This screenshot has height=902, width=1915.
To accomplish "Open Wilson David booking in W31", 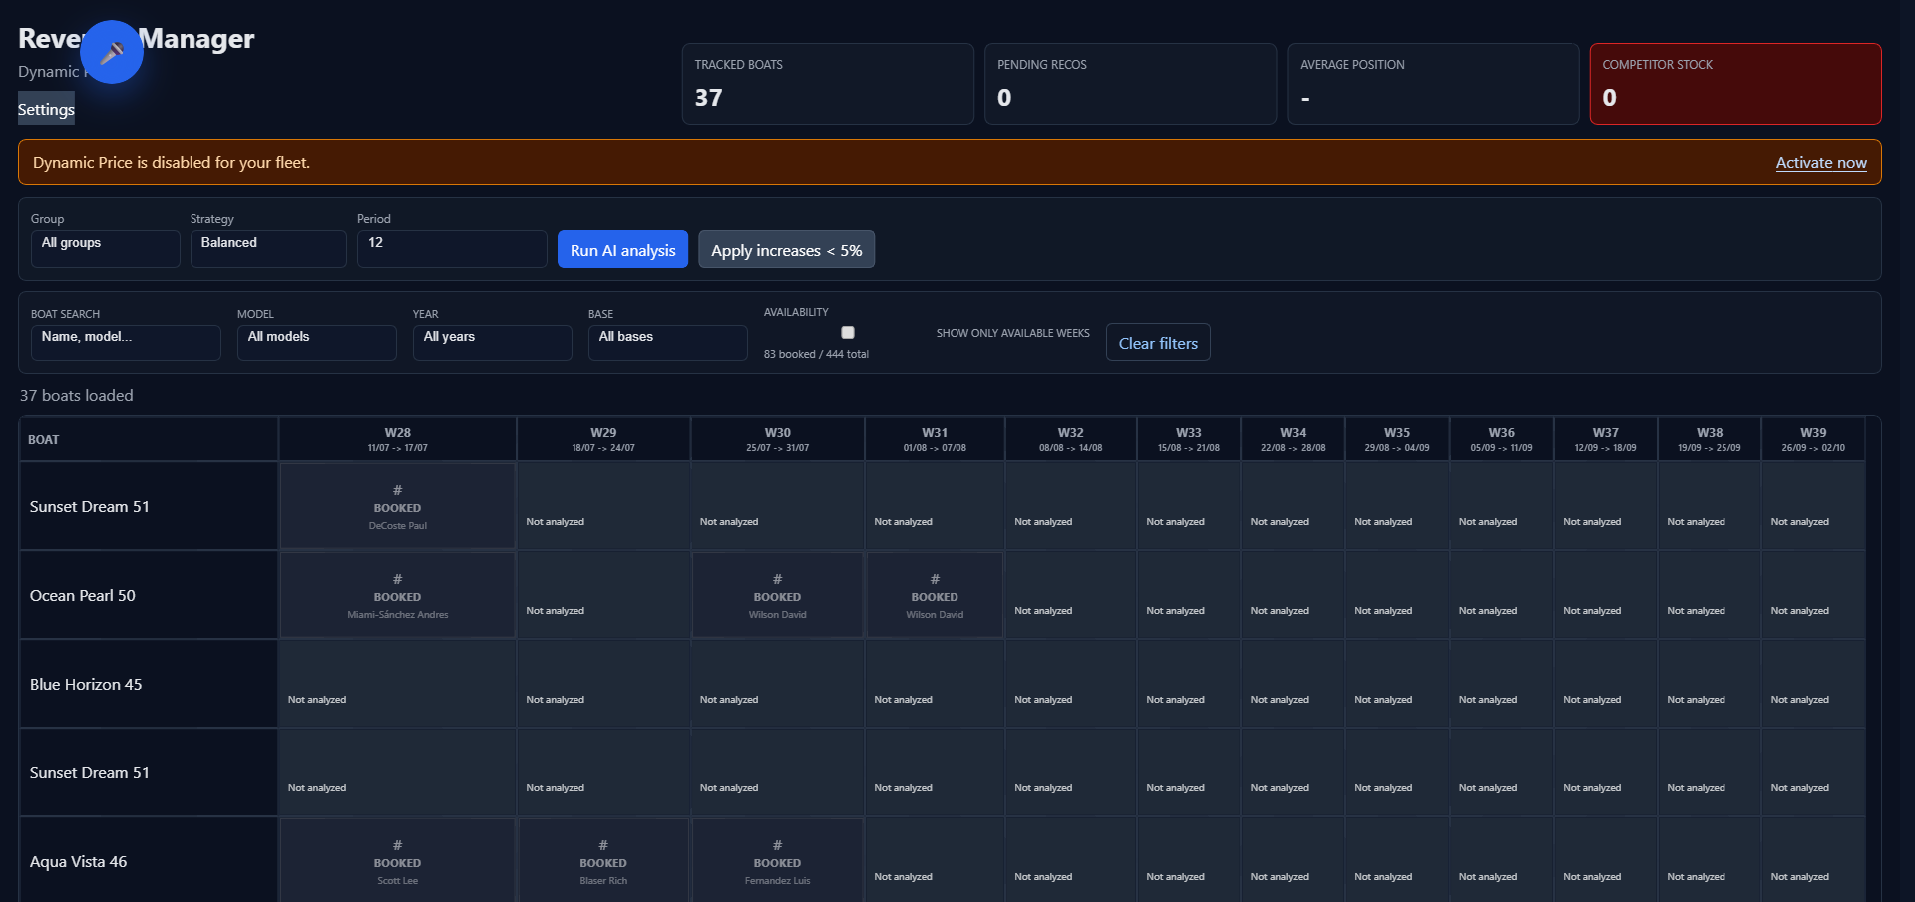I will click(x=935, y=595).
